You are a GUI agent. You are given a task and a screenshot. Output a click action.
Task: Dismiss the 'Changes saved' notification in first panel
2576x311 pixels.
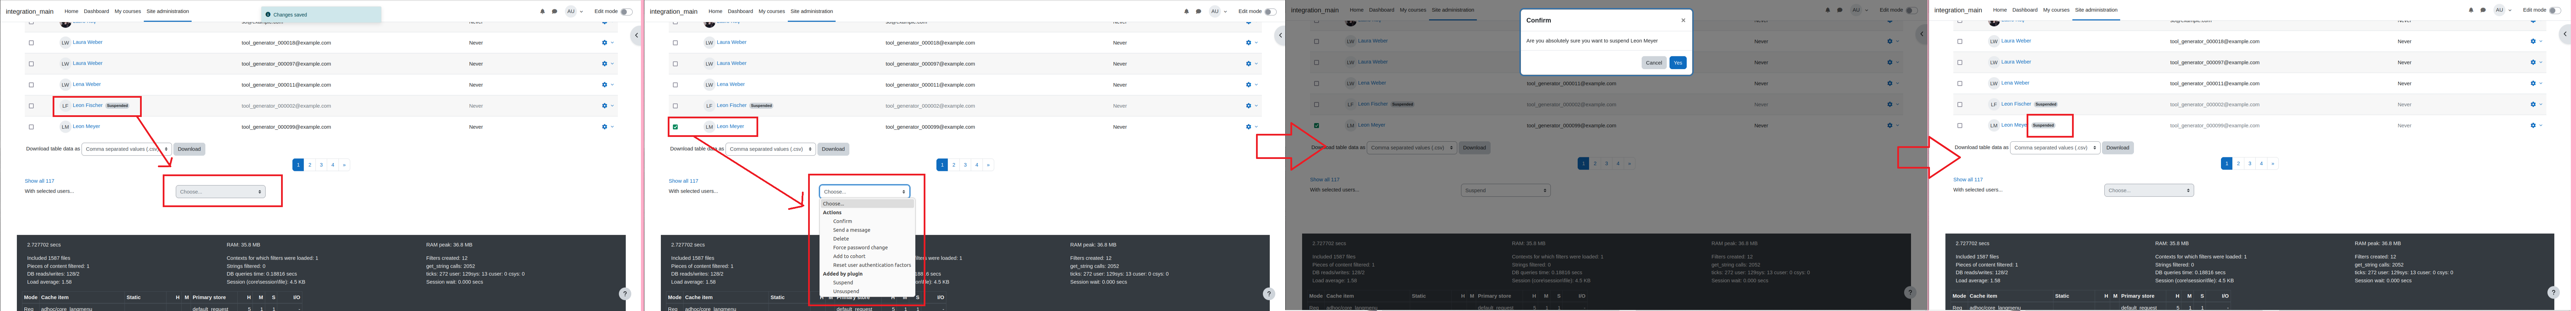tap(321, 15)
